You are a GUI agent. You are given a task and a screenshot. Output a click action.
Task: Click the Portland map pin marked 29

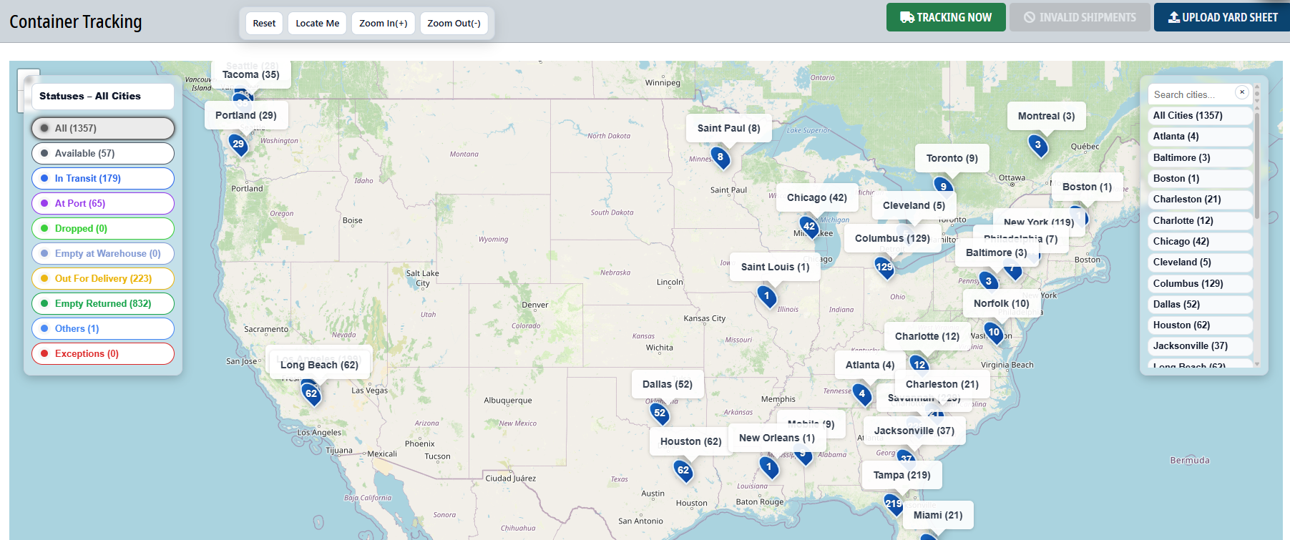coord(238,144)
